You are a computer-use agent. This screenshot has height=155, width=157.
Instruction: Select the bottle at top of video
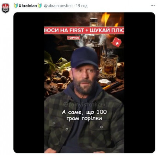94,22
